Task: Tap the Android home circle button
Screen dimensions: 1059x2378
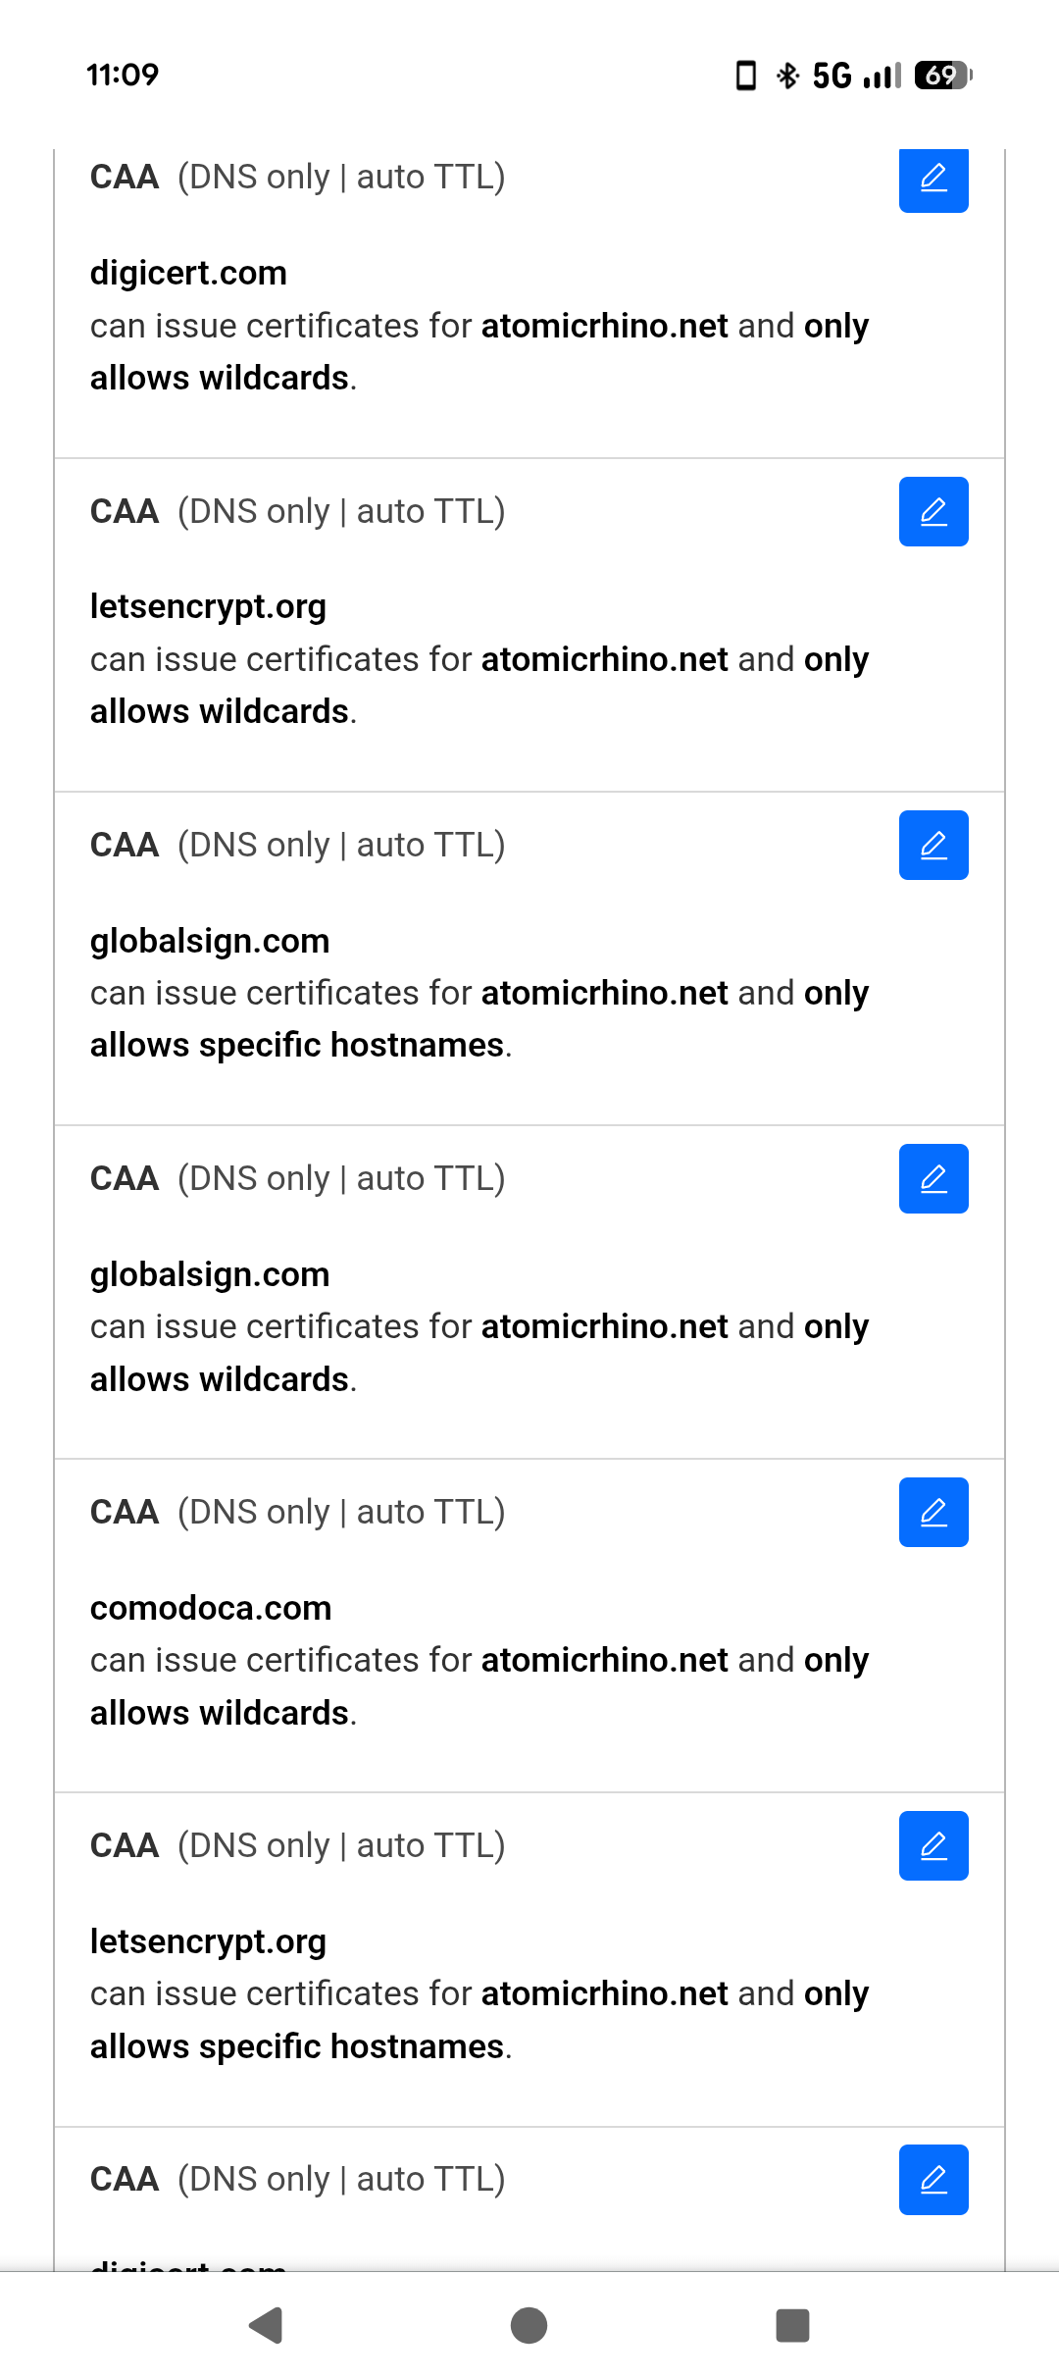Action: pos(529,2325)
